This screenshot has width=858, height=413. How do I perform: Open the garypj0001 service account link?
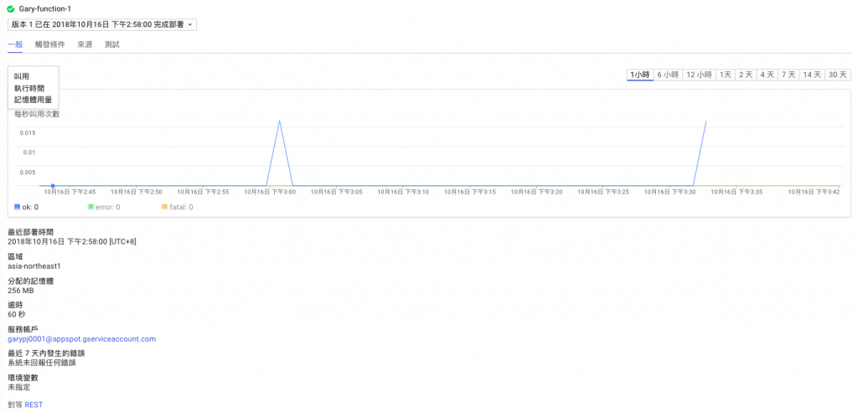[x=82, y=339]
